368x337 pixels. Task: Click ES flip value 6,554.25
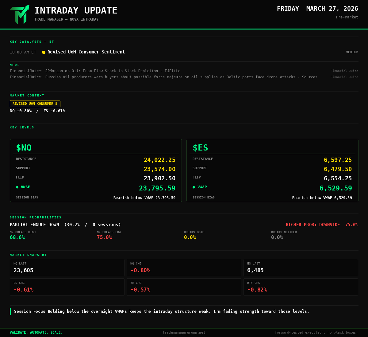point(338,178)
